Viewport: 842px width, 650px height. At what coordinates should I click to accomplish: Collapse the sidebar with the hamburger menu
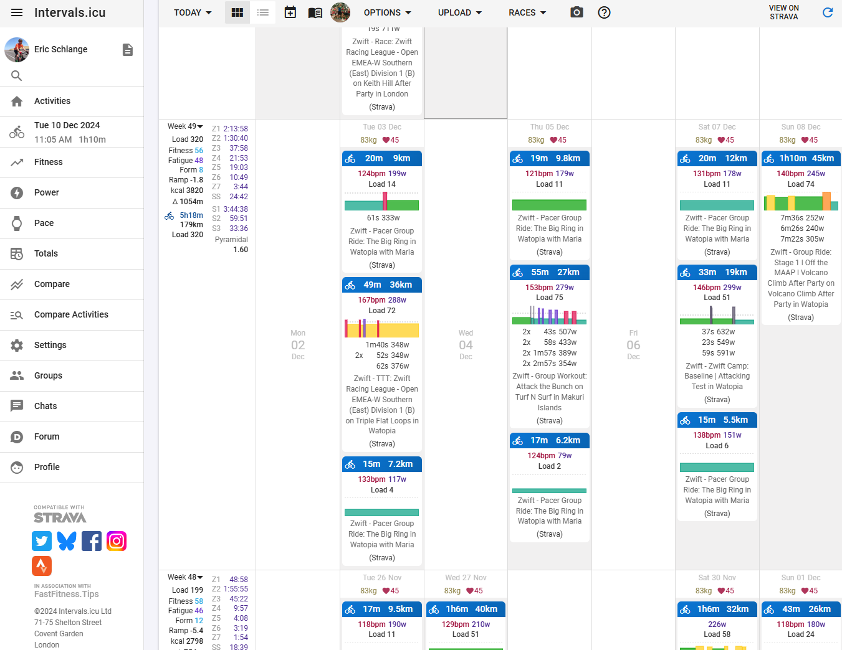click(x=16, y=12)
